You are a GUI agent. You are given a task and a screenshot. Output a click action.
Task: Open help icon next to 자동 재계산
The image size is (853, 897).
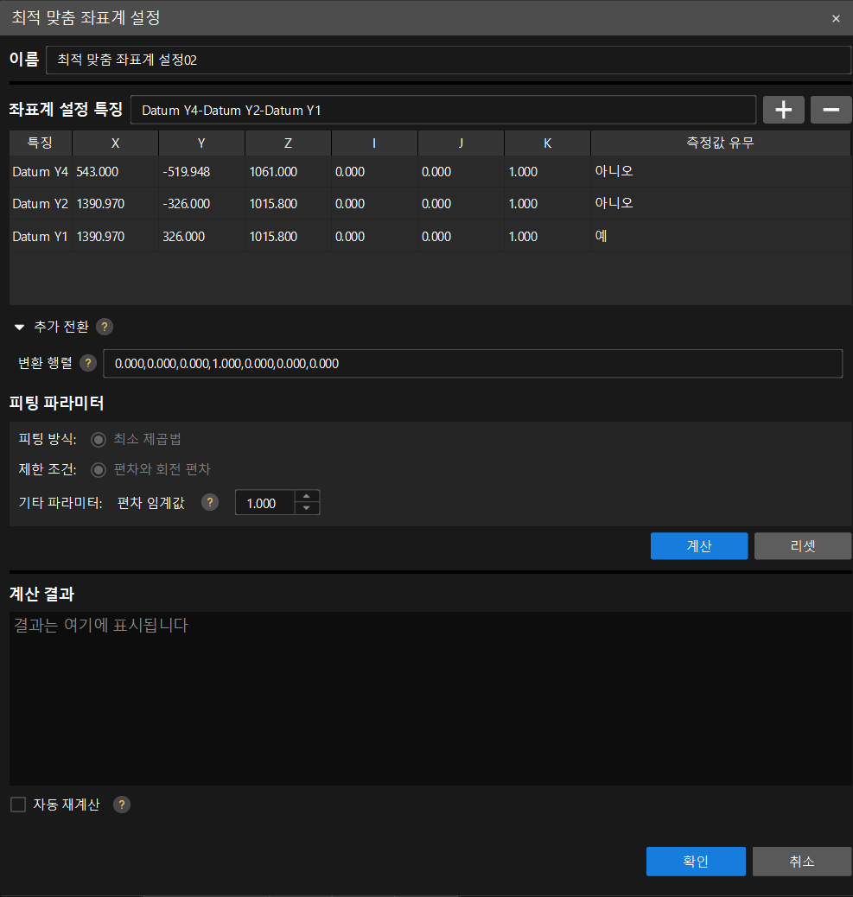[122, 805]
